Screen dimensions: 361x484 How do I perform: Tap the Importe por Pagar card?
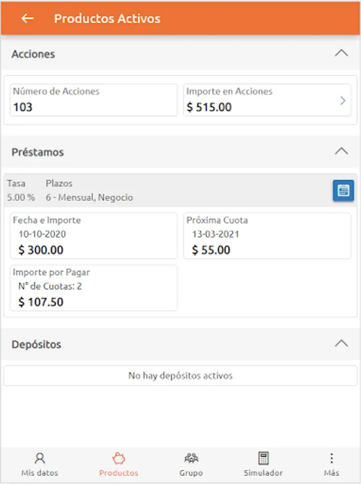(x=94, y=288)
